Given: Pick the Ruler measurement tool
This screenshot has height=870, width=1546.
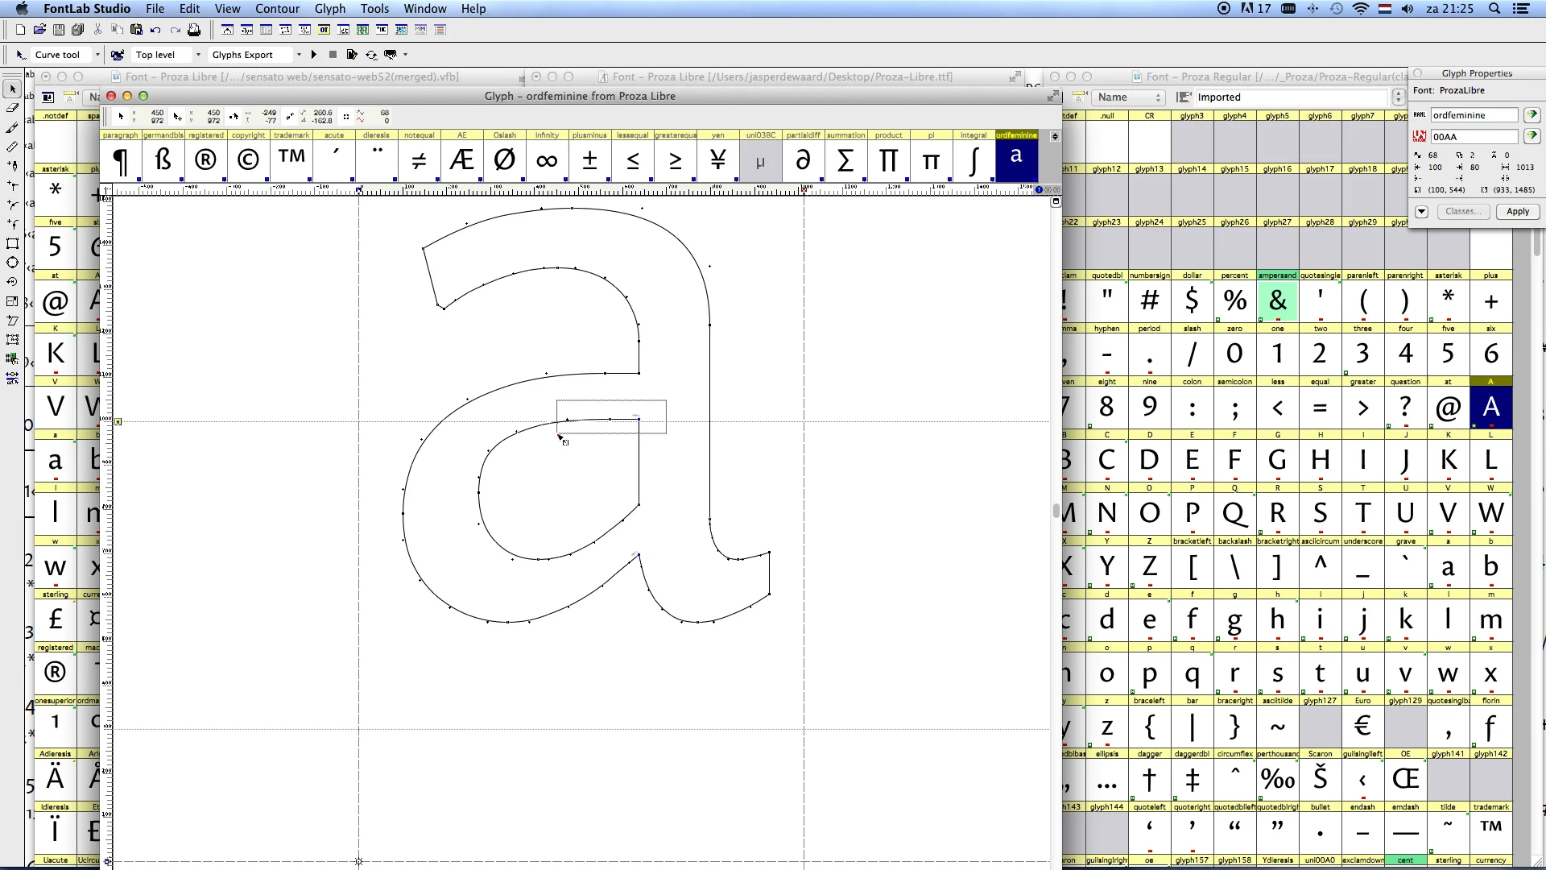Looking at the screenshot, I should click(12, 147).
